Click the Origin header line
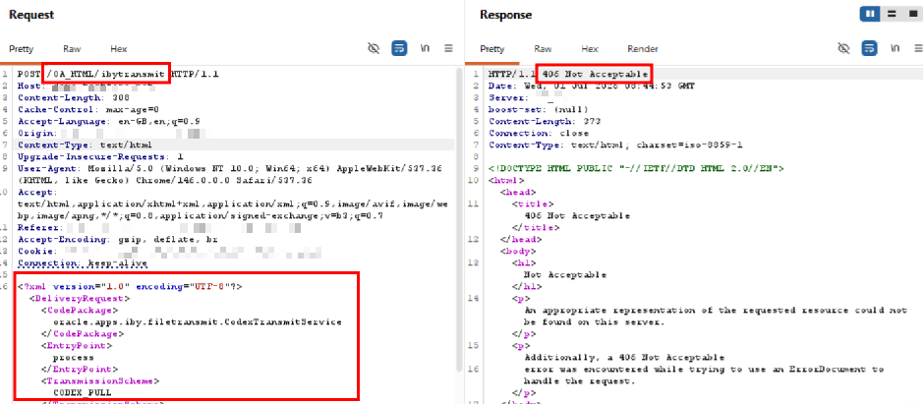923x404 pixels. 111,133
